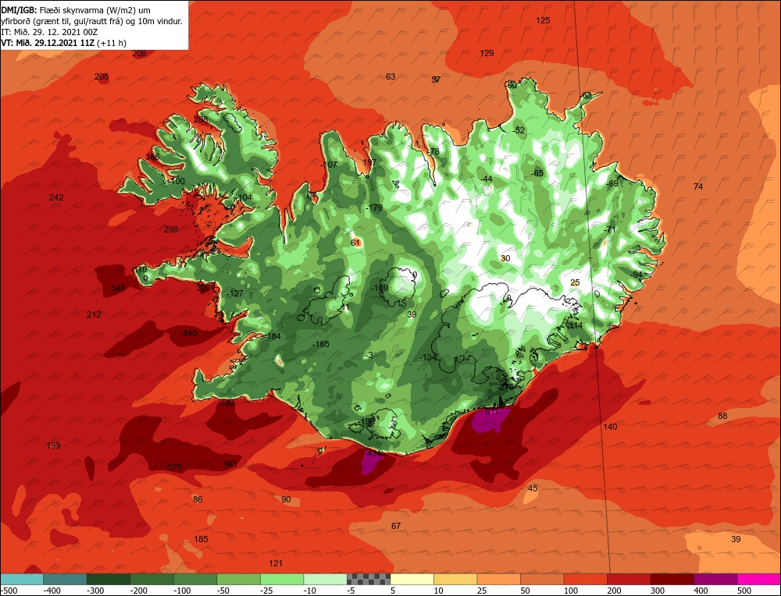The image size is (781, 596).
Task: Select the 199 value in the southwest sea
Action: 53,445
